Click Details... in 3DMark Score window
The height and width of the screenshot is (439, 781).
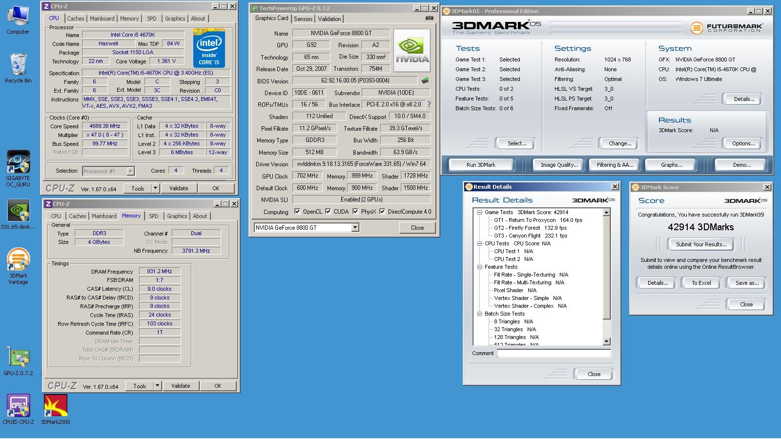(658, 283)
